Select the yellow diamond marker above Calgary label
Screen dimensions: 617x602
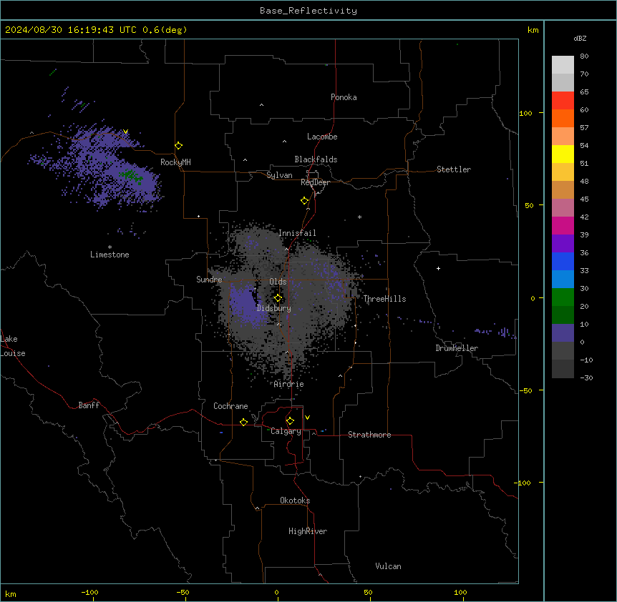290,421
